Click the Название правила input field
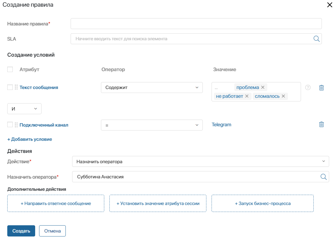 click(196, 24)
